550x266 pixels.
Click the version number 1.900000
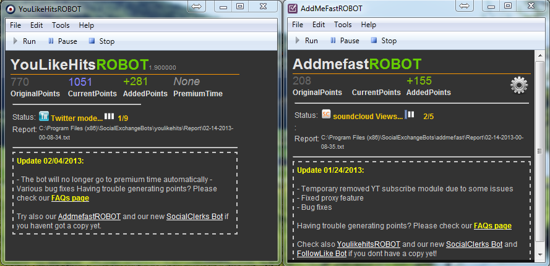point(163,68)
